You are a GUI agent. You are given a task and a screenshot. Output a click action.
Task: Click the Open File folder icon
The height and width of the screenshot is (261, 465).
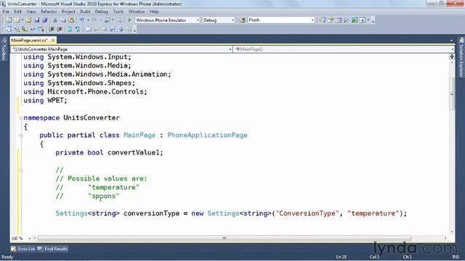pyautogui.click(x=28, y=20)
